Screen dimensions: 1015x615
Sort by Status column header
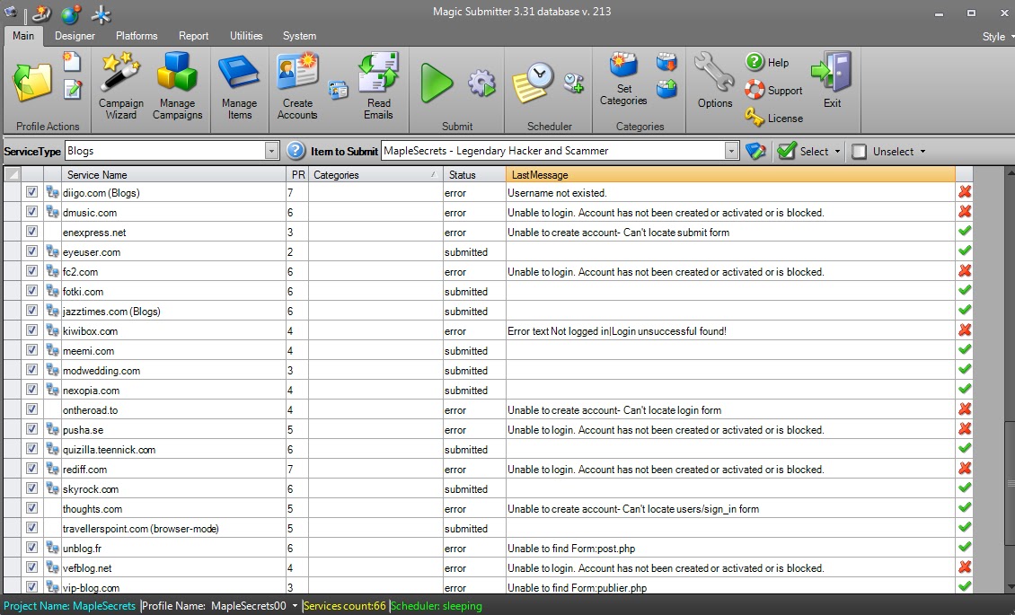(474, 174)
